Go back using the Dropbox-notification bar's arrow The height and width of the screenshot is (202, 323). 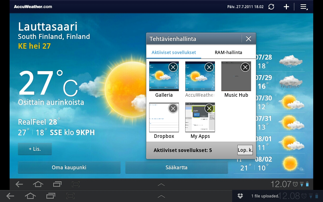pyautogui.click(x=10, y=196)
